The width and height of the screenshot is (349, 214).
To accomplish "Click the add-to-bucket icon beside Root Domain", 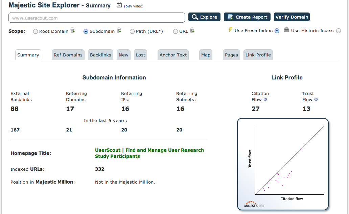I will 73,30.
